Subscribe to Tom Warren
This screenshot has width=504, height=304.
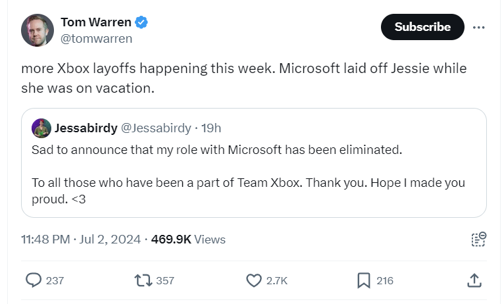click(422, 27)
